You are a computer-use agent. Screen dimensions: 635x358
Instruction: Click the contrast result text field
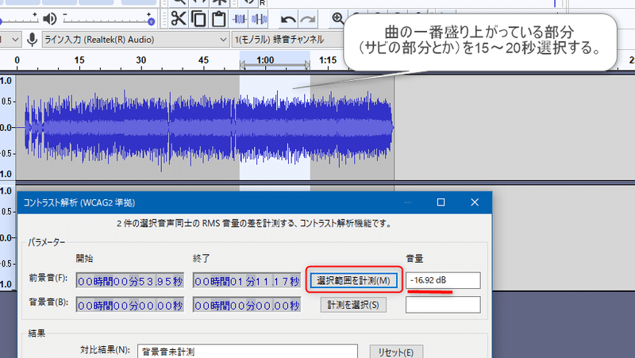[248, 351]
